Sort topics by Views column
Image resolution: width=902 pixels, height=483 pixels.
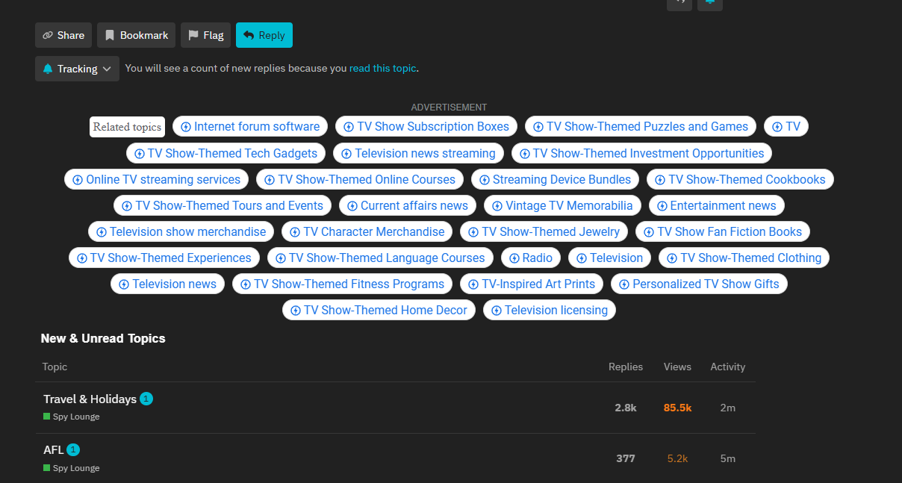tap(677, 367)
